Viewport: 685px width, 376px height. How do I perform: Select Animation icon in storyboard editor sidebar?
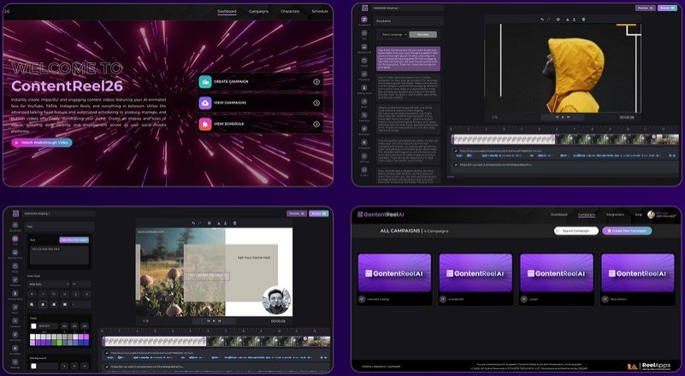point(364,129)
